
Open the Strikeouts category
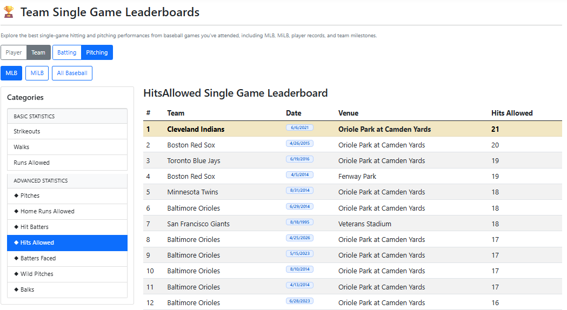[67, 132]
